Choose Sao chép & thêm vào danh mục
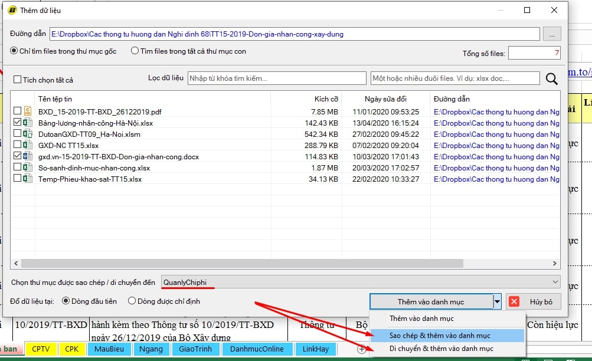 pyautogui.click(x=439, y=335)
